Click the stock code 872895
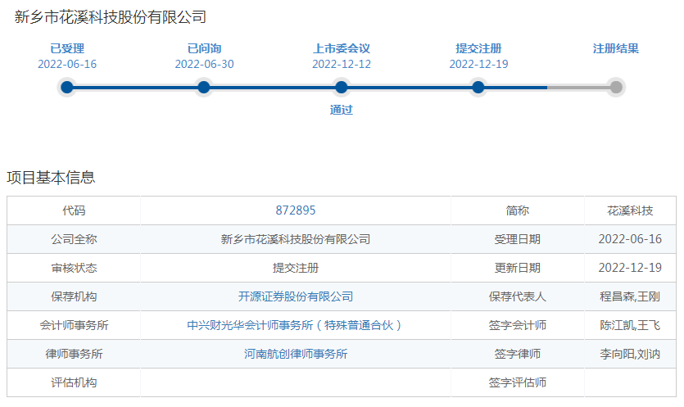 point(296,210)
